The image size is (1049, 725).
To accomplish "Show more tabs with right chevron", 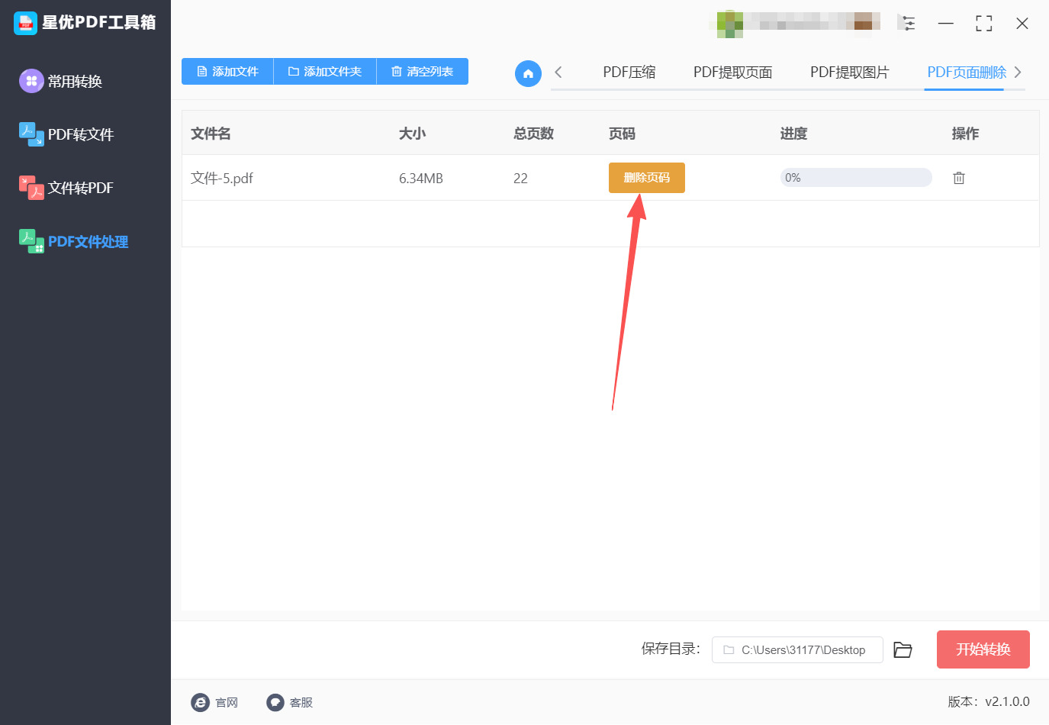I will tap(1018, 72).
